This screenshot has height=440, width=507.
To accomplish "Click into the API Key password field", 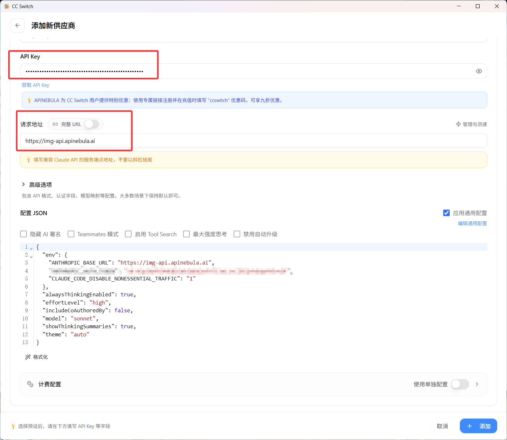I will [x=253, y=71].
